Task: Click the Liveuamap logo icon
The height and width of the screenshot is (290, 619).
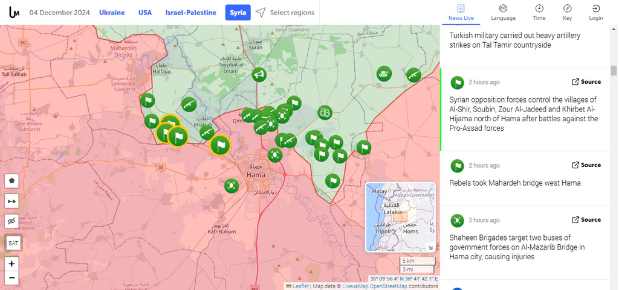Action: [x=15, y=13]
